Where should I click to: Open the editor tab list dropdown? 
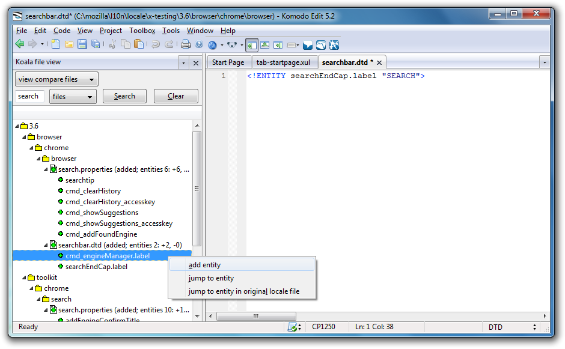tap(545, 62)
